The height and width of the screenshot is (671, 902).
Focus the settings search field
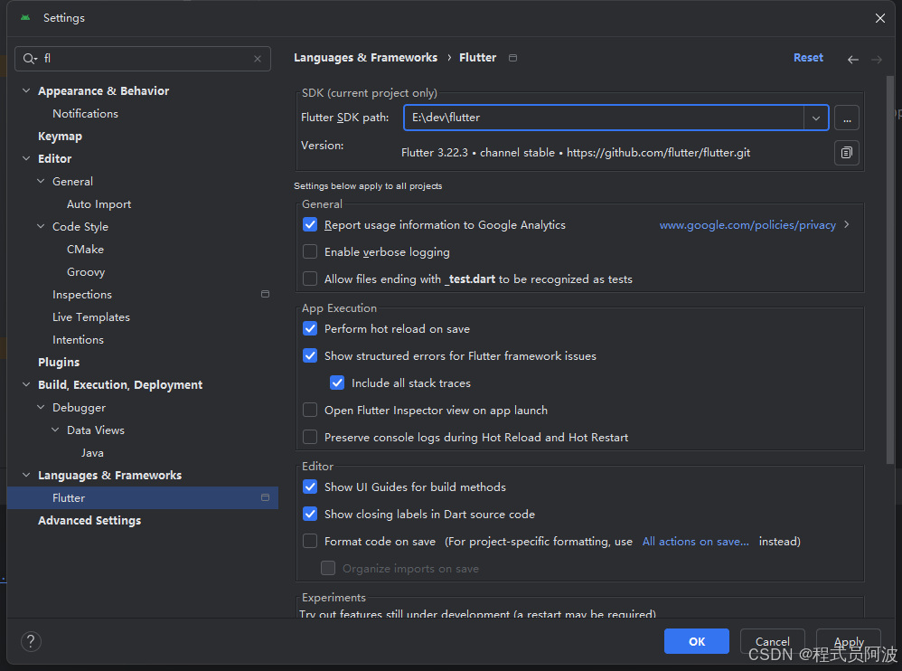pos(143,59)
